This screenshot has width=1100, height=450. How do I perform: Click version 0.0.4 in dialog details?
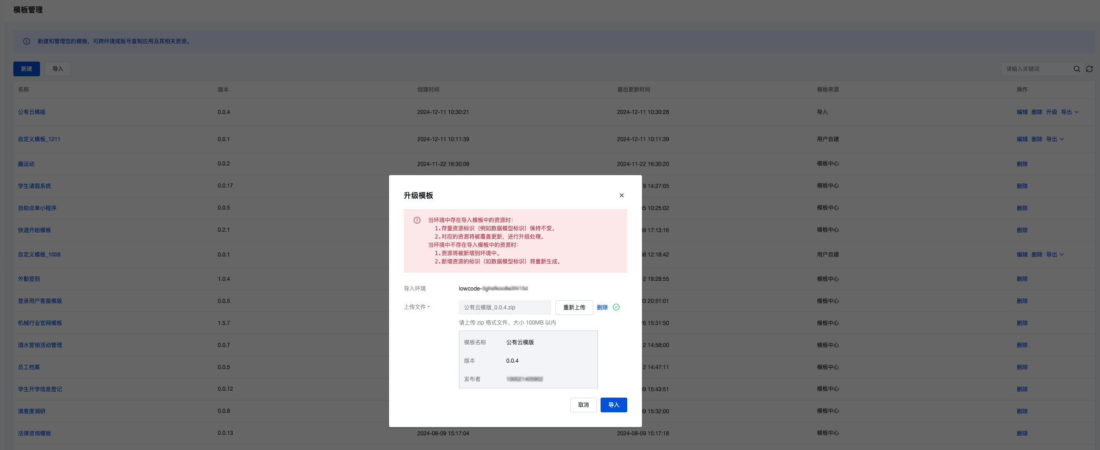(x=512, y=361)
